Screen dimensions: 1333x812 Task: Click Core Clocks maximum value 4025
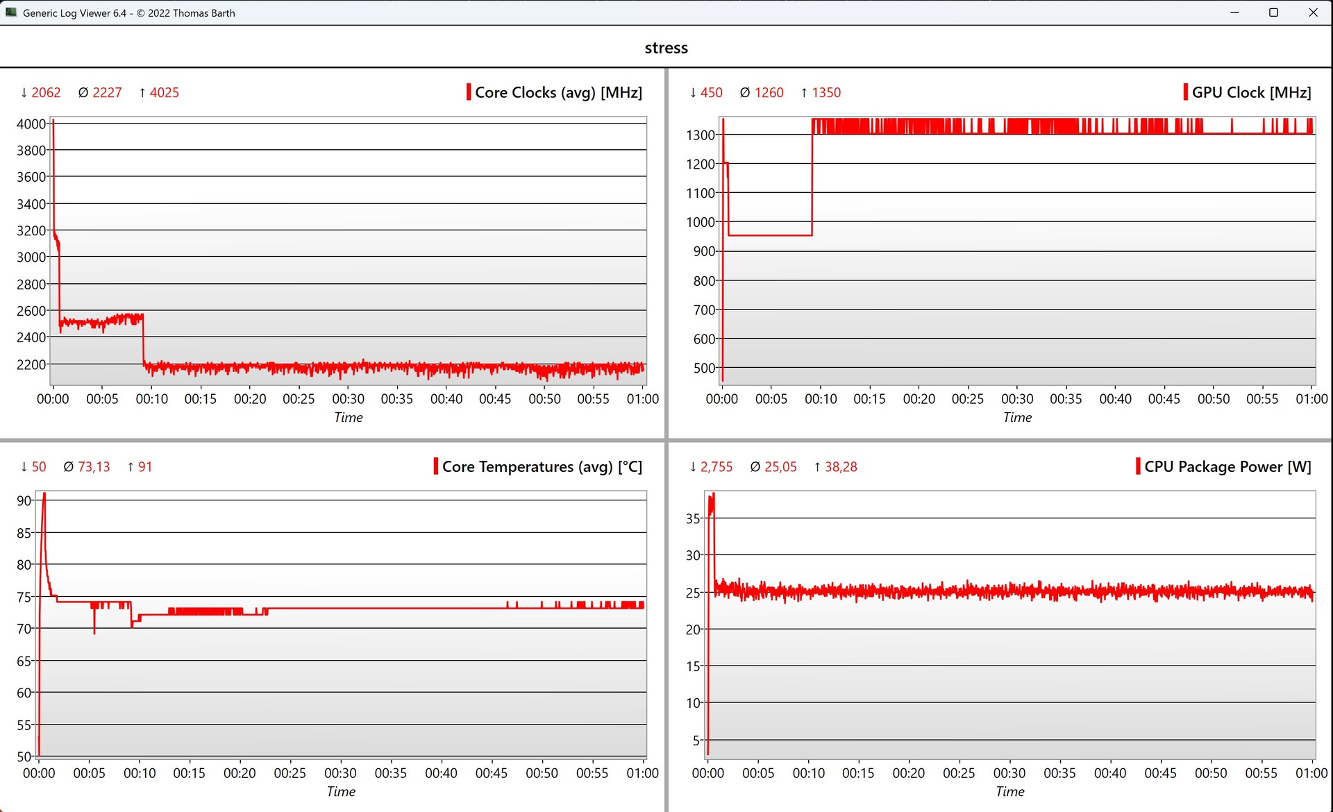coord(164,92)
